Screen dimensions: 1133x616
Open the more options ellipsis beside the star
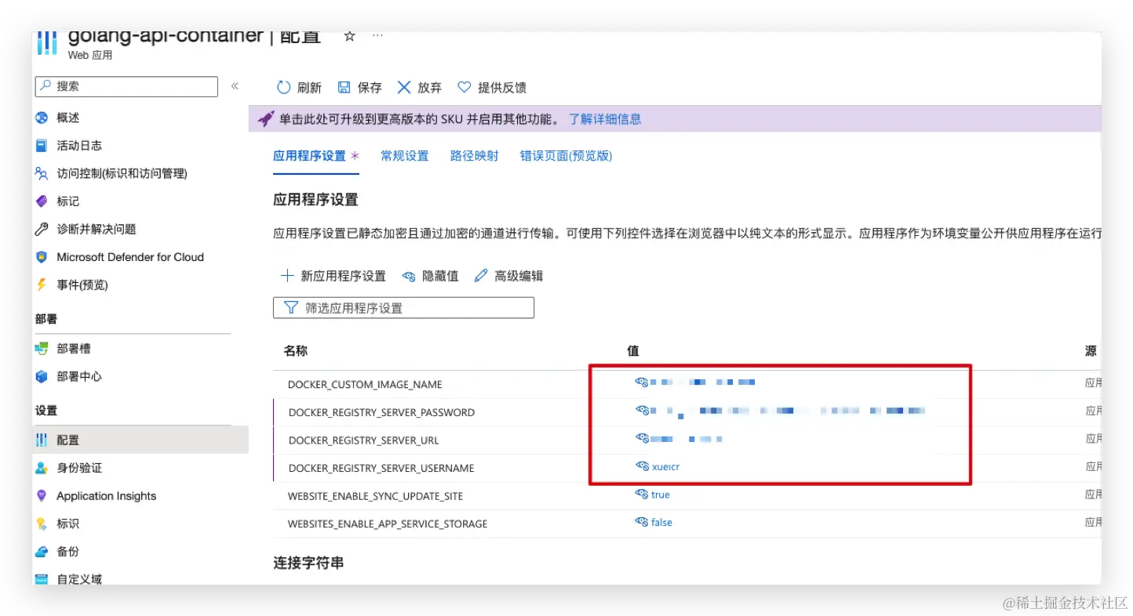click(377, 36)
